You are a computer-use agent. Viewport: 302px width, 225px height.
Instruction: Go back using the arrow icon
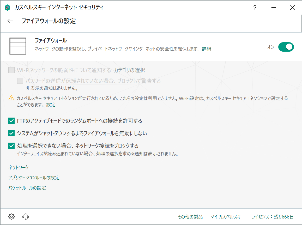(9, 21)
